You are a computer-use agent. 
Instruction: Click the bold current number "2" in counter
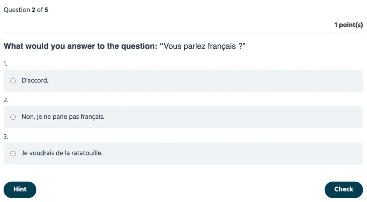click(33, 10)
